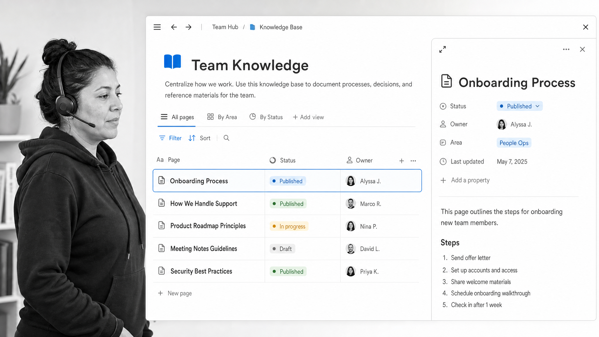Click the May 7, 2025 date value

(x=512, y=161)
